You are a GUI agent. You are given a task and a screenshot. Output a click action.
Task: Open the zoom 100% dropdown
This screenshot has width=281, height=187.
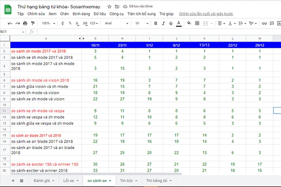(x=48, y=23)
